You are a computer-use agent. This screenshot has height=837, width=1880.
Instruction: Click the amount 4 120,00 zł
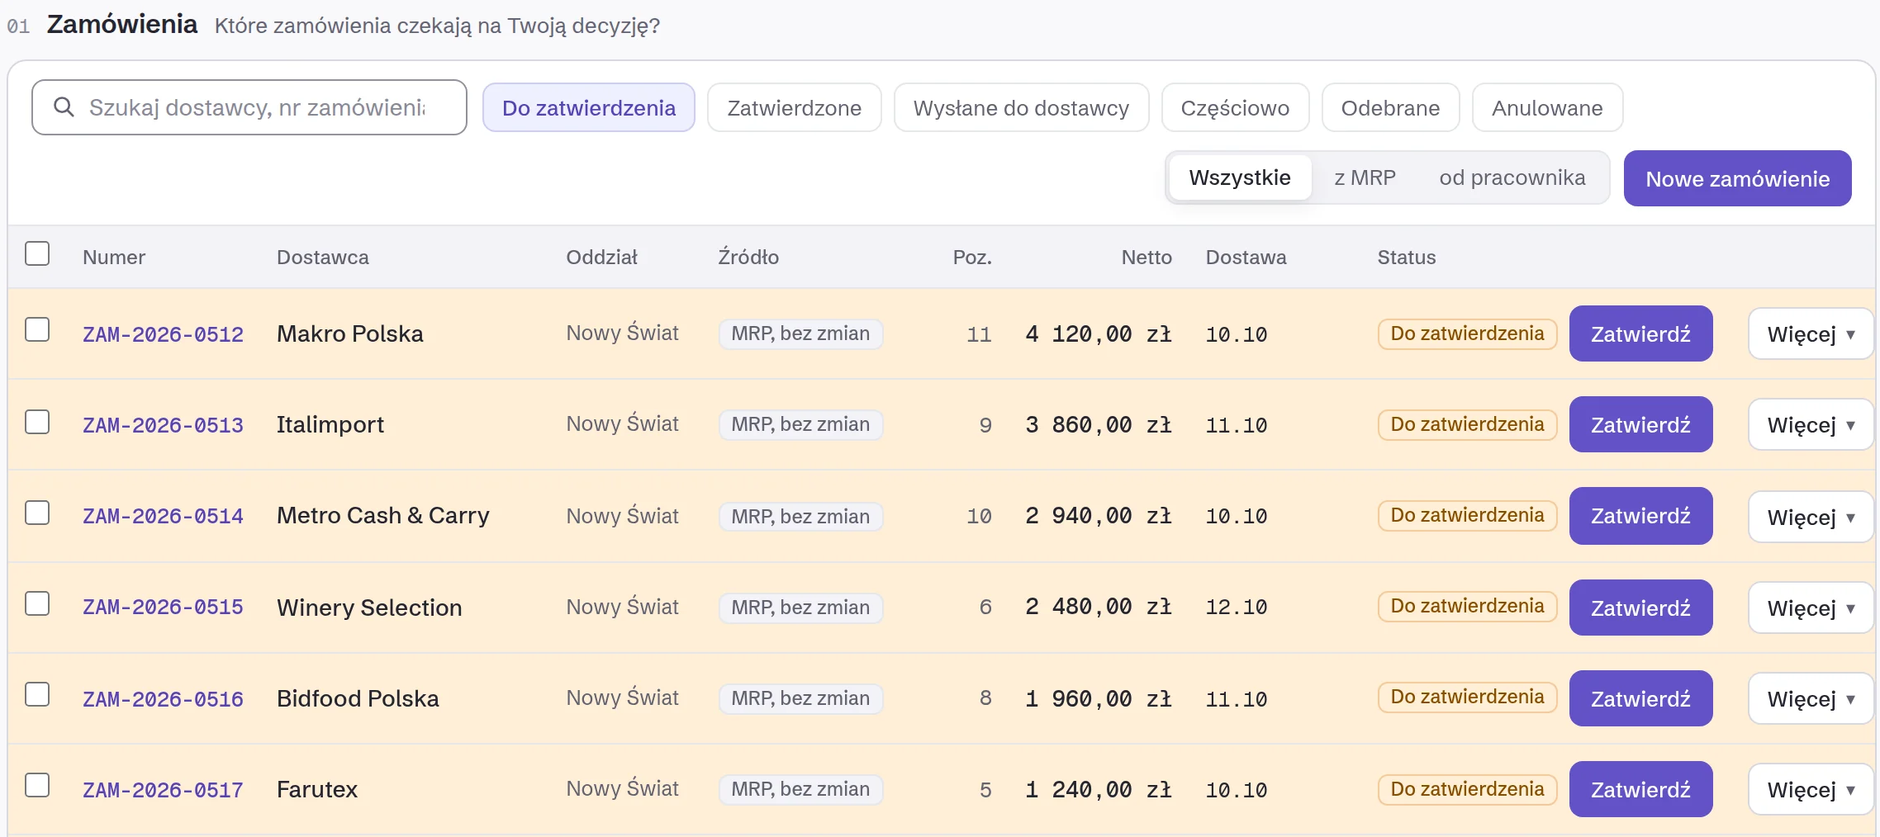[x=1099, y=334]
